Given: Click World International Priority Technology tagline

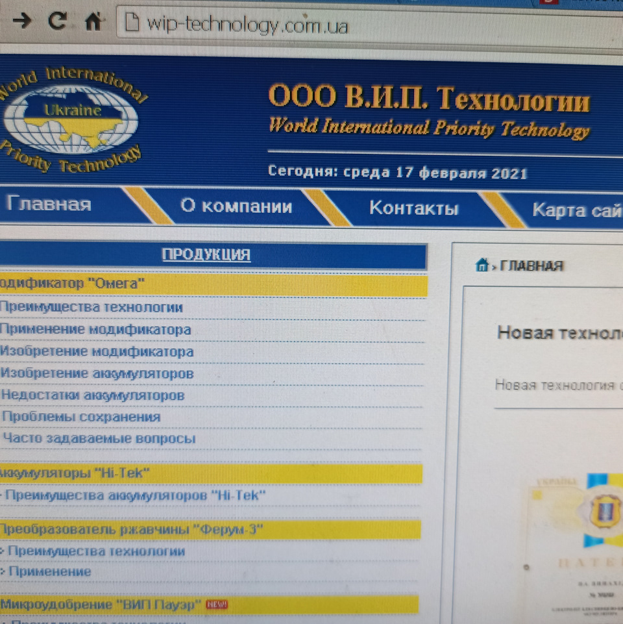Looking at the screenshot, I should coord(429,128).
